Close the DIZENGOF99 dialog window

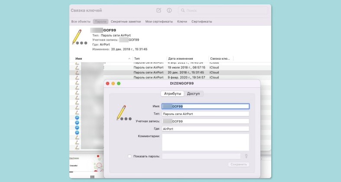(x=107, y=83)
